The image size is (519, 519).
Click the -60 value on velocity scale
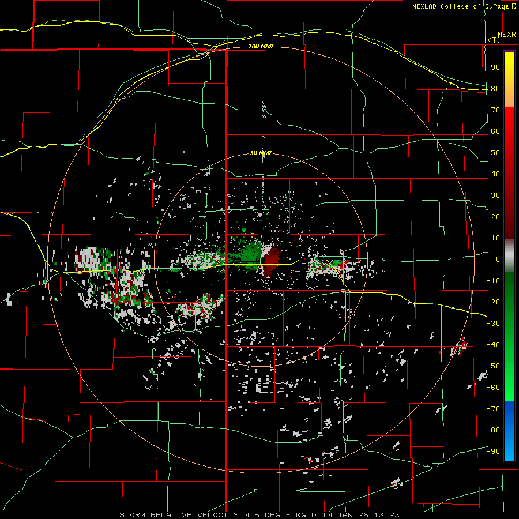click(x=493, y=388)
